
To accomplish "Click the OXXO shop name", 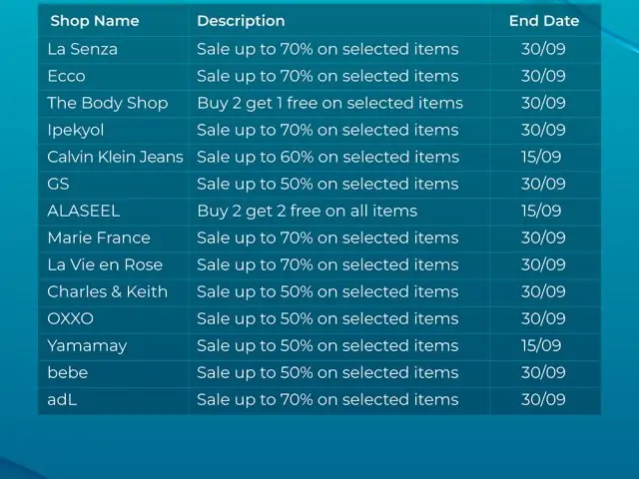I will point(71,319).
